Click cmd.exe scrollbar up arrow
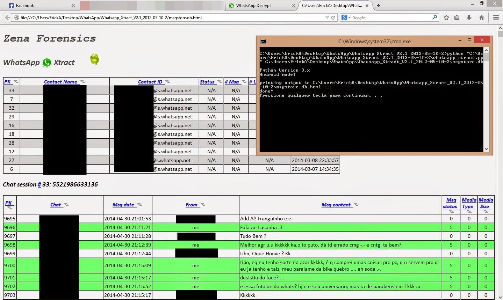 tap(486, 50)
